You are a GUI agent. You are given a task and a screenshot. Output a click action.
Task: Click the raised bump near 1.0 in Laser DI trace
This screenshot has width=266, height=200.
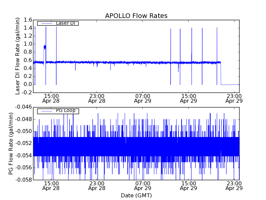click(x=45, y=47)
